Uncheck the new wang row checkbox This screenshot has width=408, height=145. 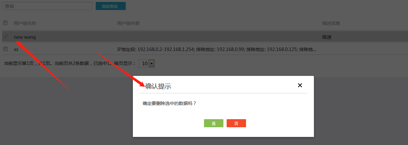click(5, 37)
